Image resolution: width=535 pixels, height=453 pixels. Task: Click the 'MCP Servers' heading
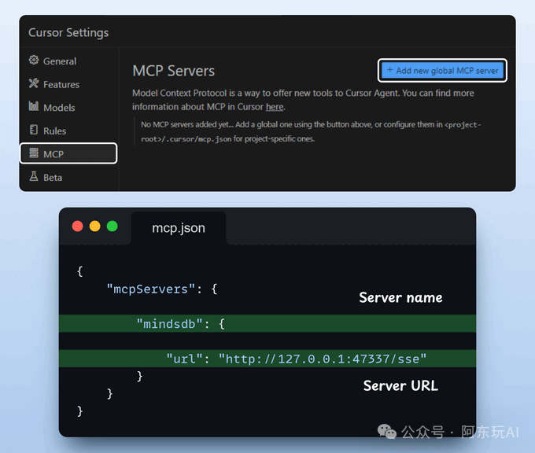point(174,71)
